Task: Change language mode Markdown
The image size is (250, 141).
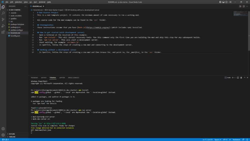Action: (x=236, y=139)
